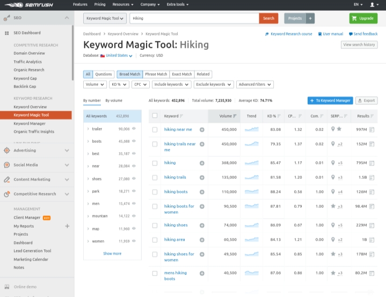Add 'hiking shoes' with plus icon
Viewport: 386px width, 297px height.
(x=202, y=226)
